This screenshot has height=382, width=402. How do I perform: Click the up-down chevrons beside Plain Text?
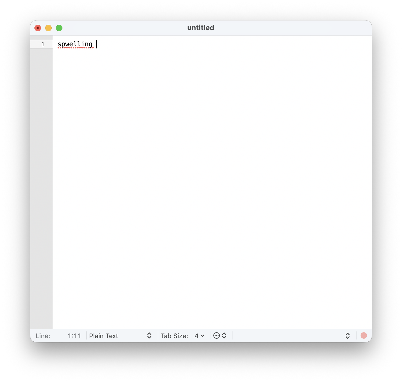tap(149, 335)
